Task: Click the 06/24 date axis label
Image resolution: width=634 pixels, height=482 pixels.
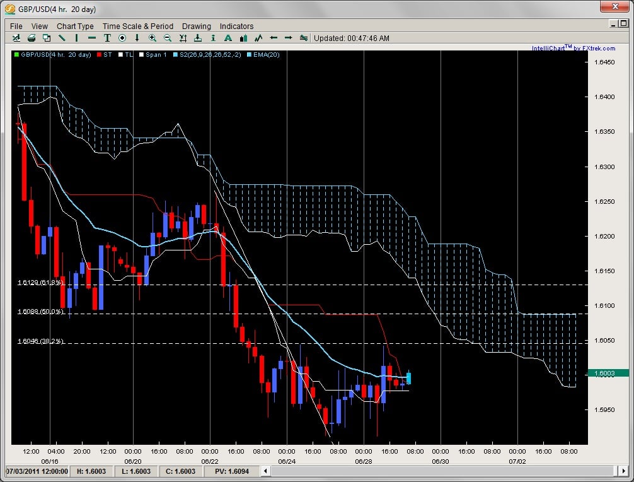Action: [x=286, y=461]
